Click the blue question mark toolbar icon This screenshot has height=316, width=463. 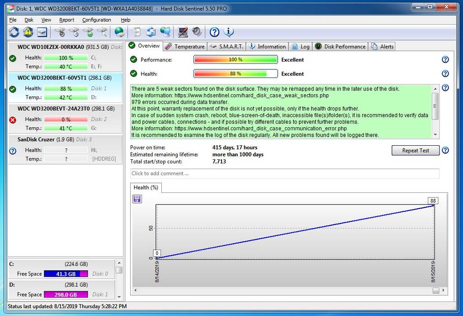[214, 32]
